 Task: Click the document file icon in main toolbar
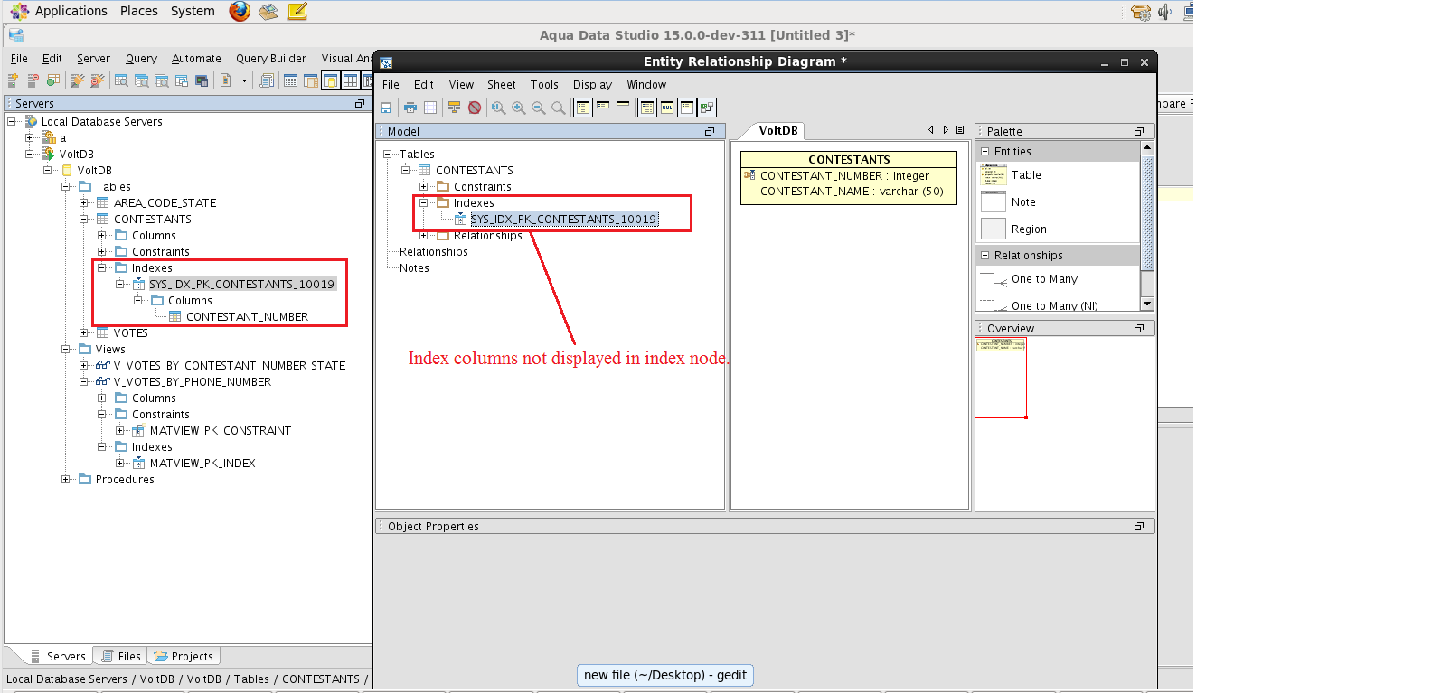225,80
